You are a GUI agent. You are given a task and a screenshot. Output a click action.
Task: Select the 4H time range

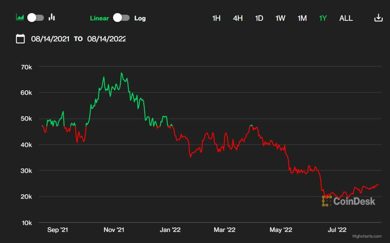tap(238, 18)
